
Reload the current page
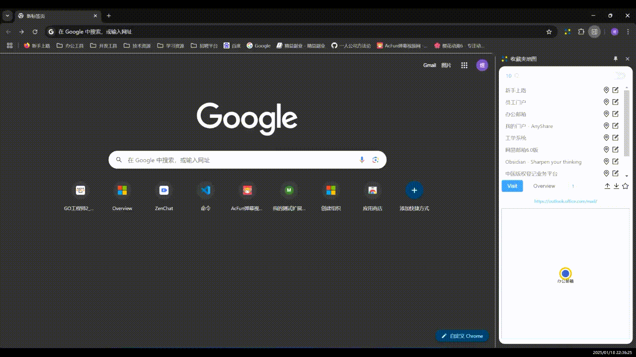point(35,32)
